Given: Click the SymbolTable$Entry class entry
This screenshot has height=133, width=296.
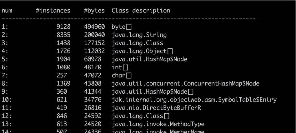Looking at the screenshot, I should (194, 100).
